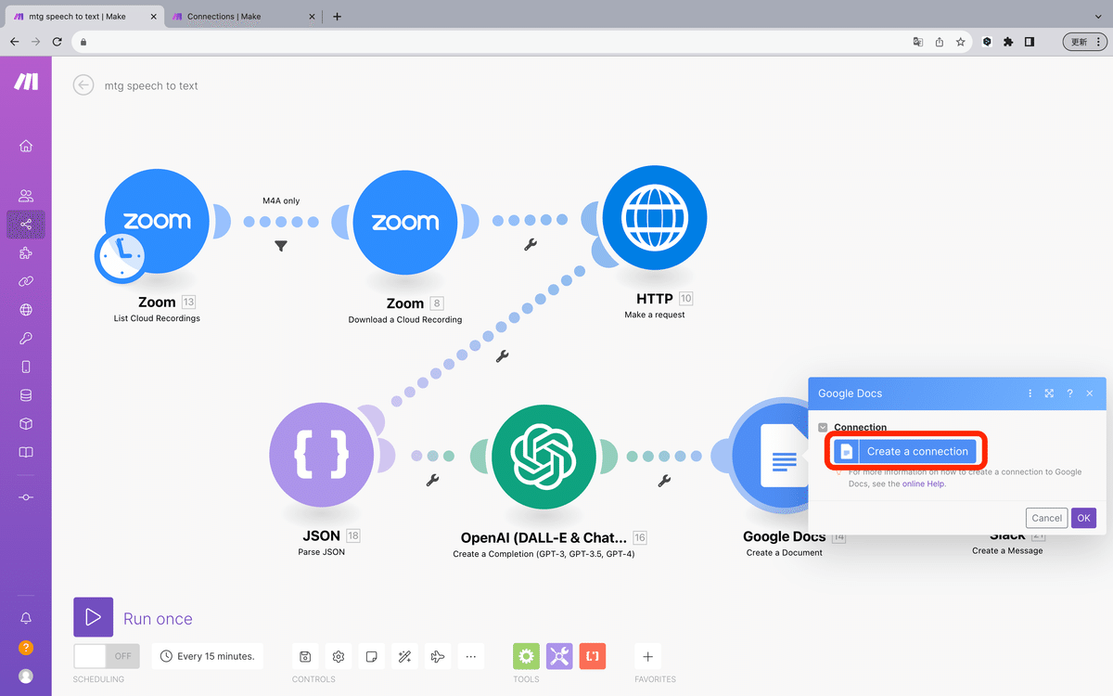
Task: Click wrench between Zoom and HTTP
Action: (531, 245)
